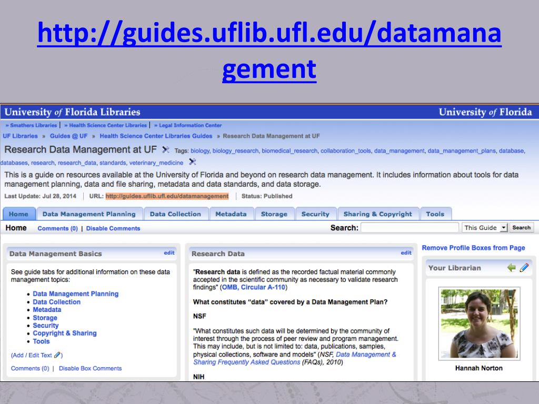
Task: Open Data Management & Sharing FAQ link
Action: (x=295, y=358)
